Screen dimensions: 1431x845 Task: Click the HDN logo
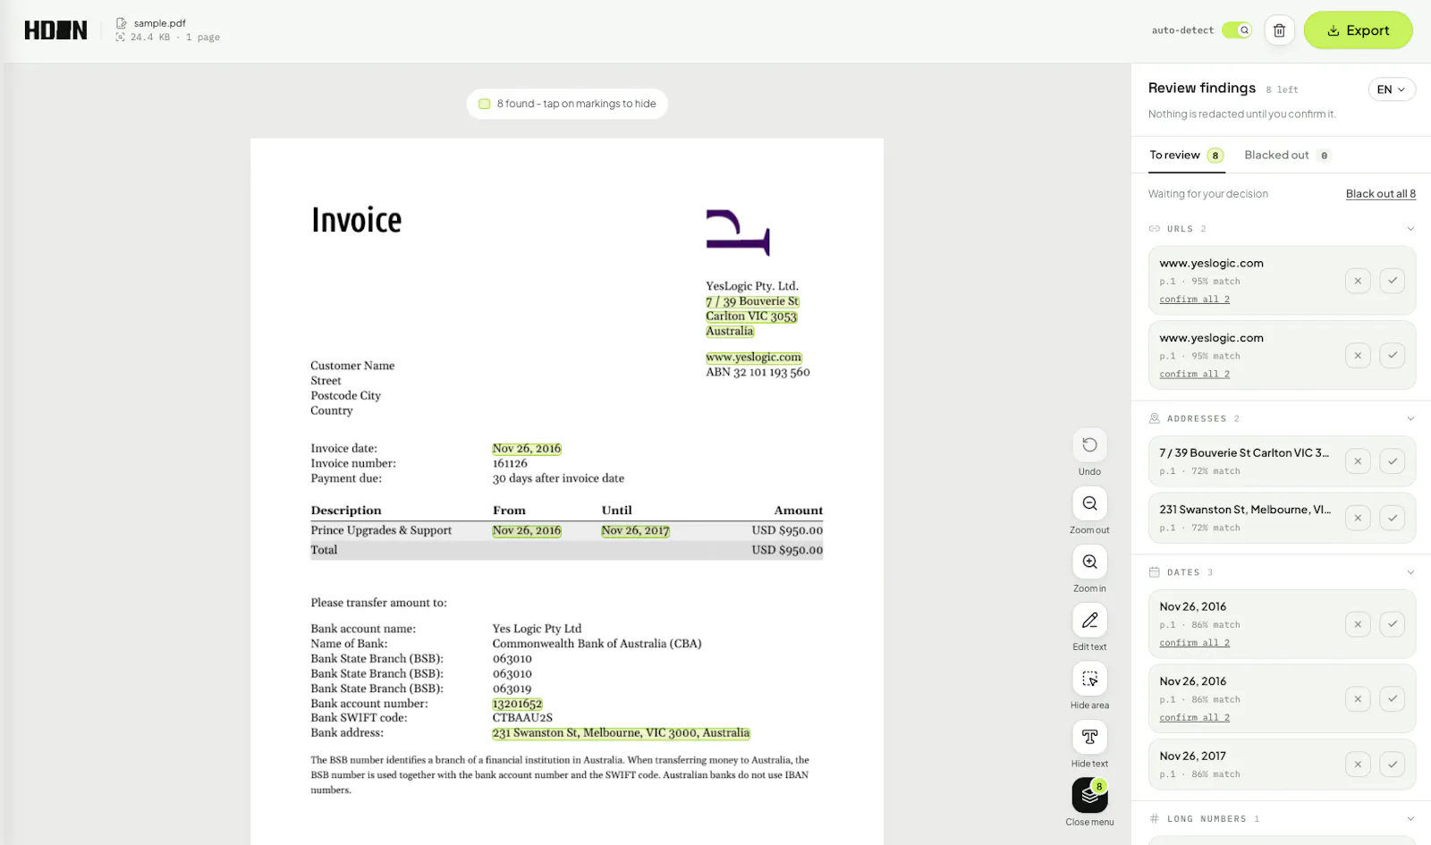click(x=55, y=30)
